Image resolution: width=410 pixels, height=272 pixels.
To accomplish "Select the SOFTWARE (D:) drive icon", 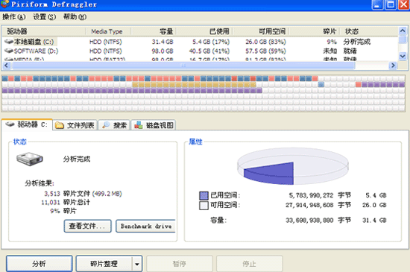I will pos(9,51).
